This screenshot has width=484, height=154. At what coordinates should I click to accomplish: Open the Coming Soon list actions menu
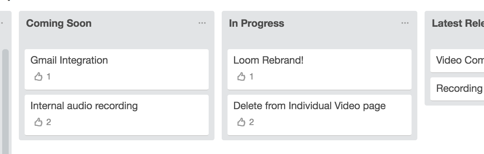[202, 23]
